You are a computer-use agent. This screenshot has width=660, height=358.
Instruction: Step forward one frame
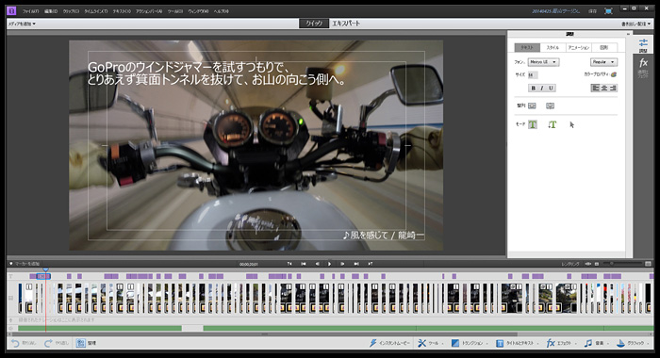[x=342, y=264]
